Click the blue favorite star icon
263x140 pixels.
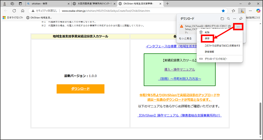point(223,11)
